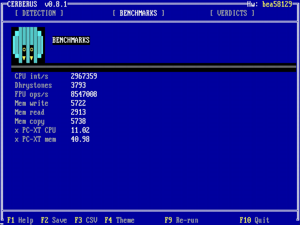Click the CERBERUS v0.8.1 title
Screen dimensions: 300x225
(37, 4)
